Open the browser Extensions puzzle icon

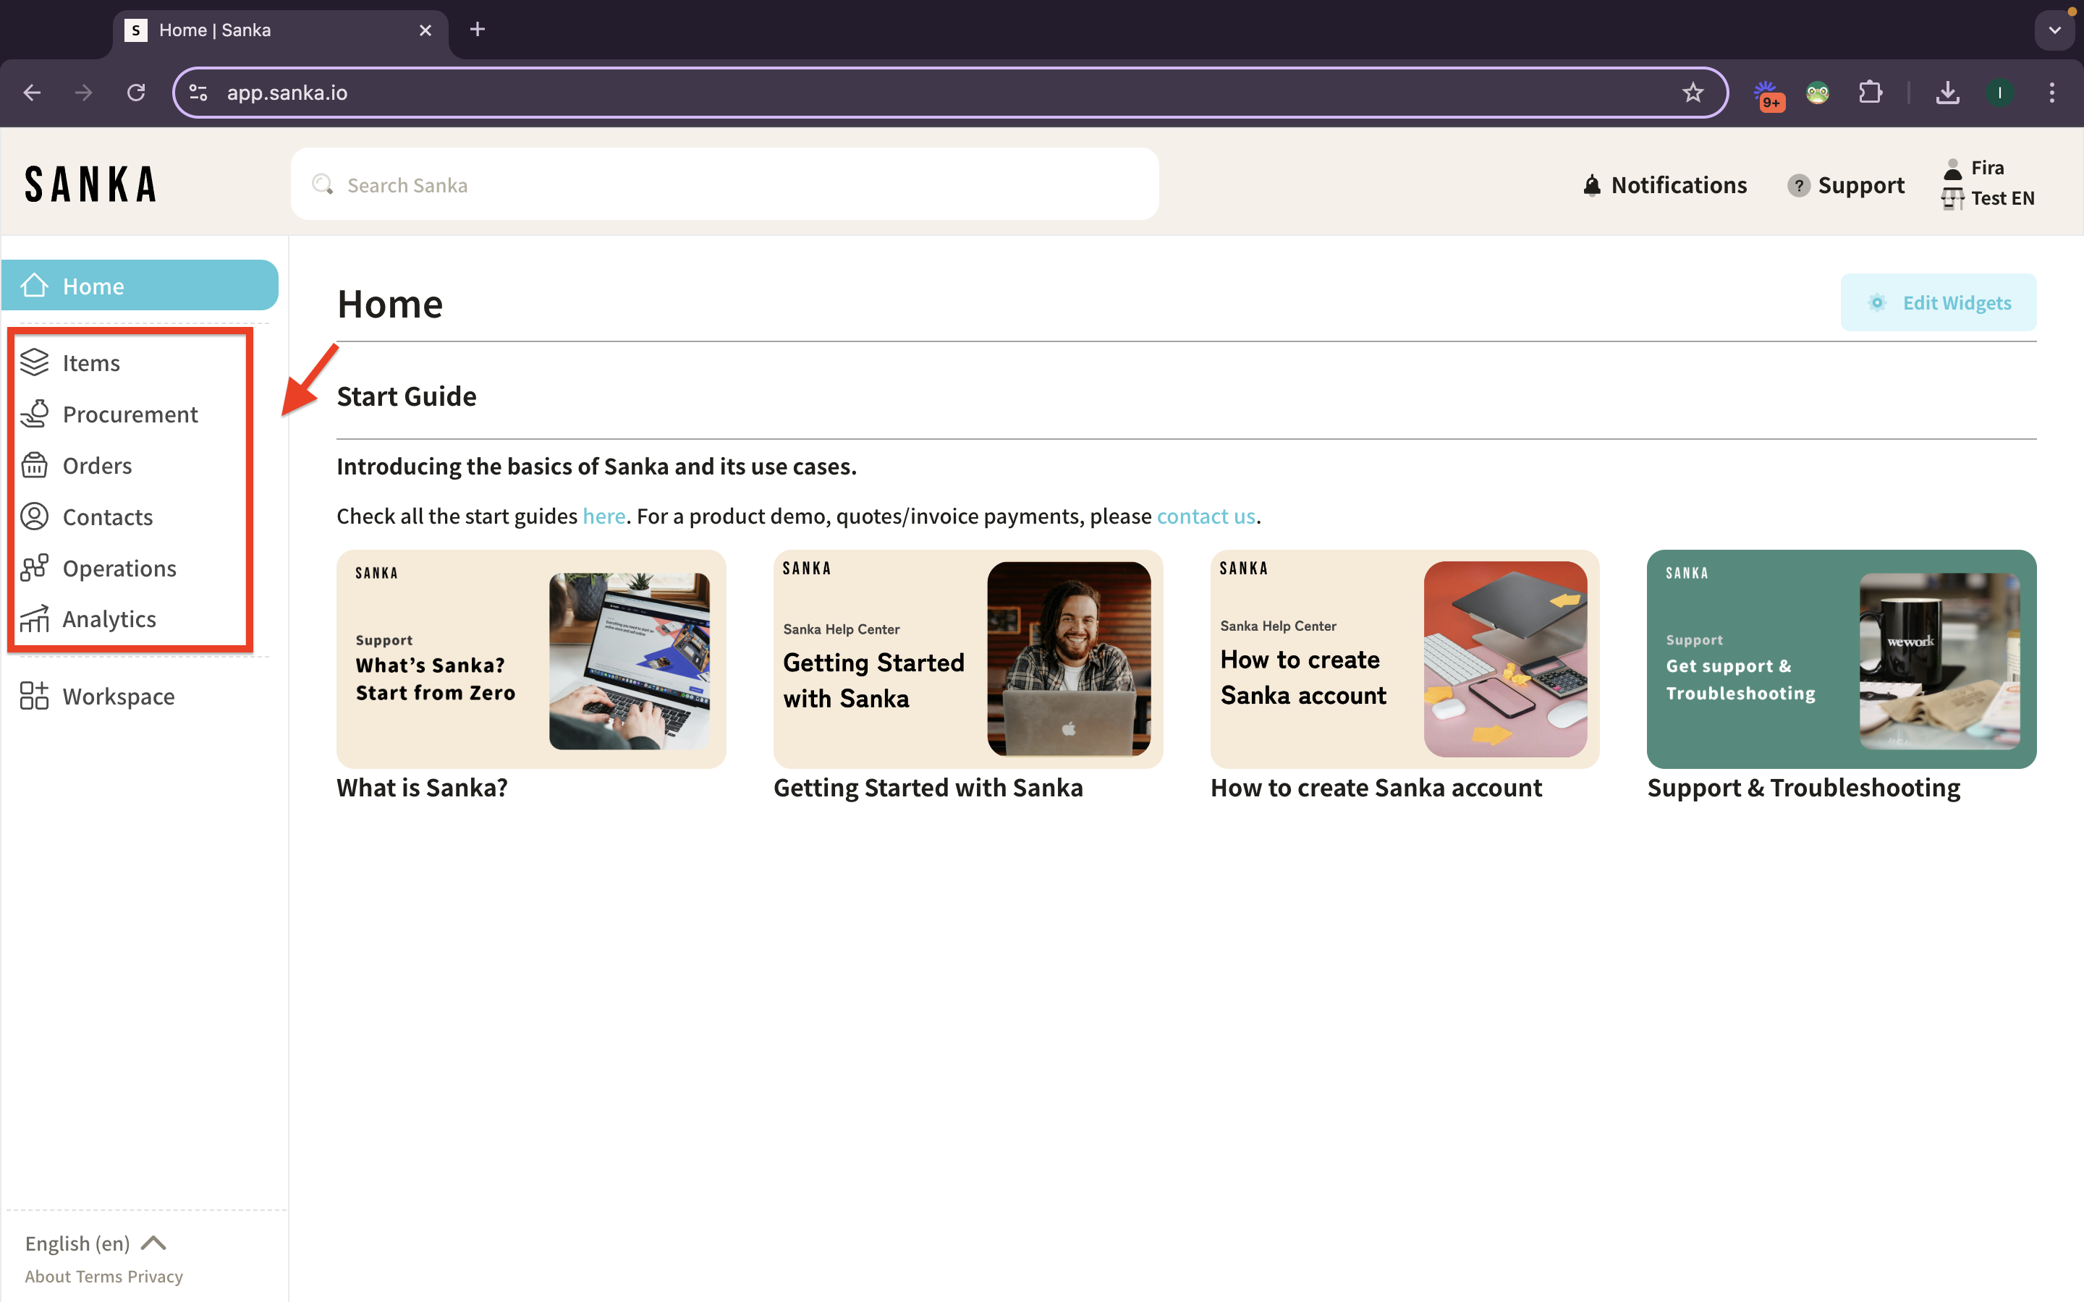click(x=1870, y=92)
